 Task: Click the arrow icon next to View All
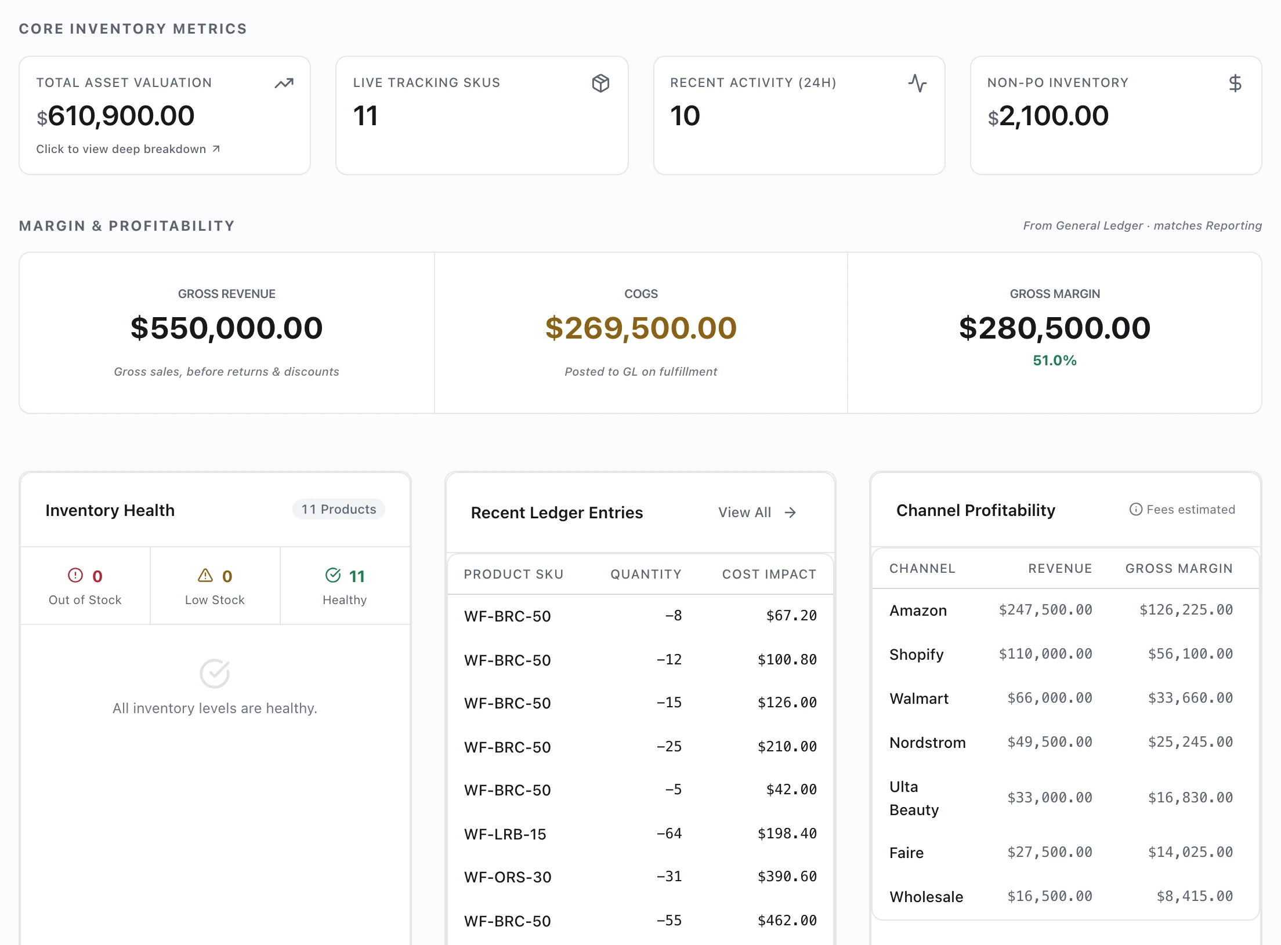[x=790, y=513]
